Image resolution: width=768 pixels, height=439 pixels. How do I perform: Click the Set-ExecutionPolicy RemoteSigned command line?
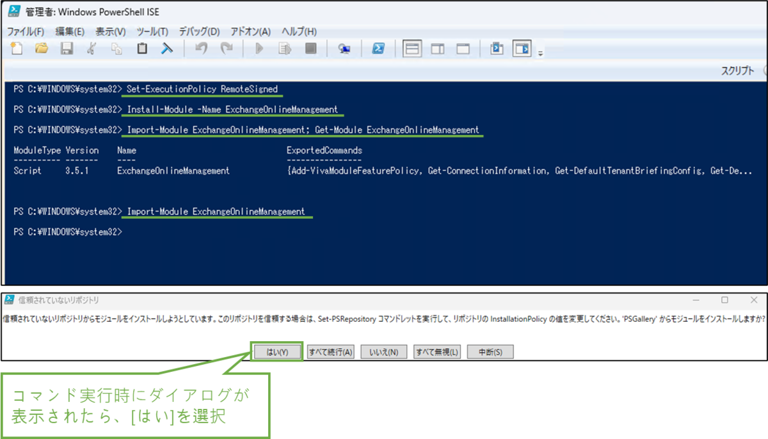coord(202,89)
